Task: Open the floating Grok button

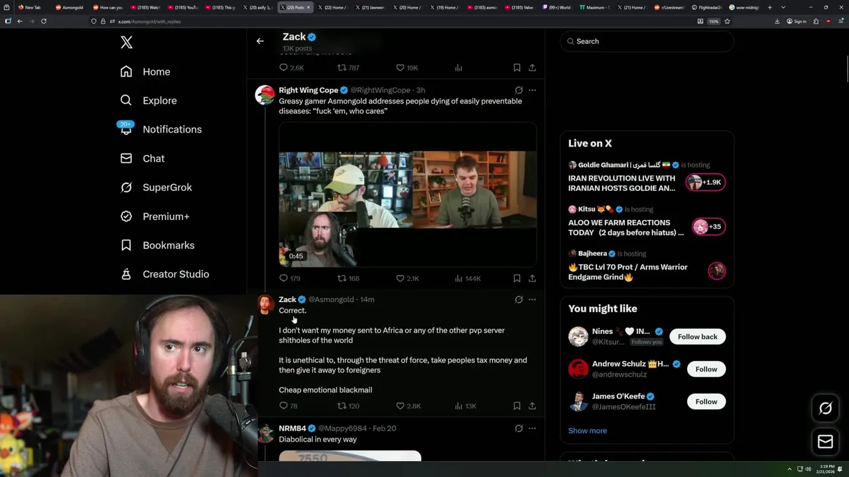Action: (x=825, y=409)
